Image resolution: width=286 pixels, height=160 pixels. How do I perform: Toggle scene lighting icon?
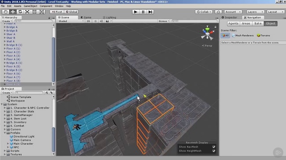point(95,21)
